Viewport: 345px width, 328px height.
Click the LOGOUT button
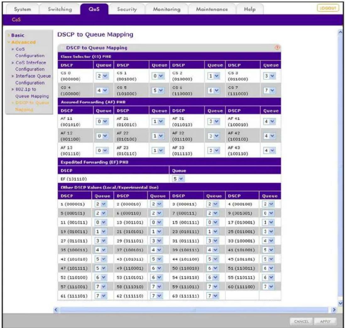pos(328,8)
